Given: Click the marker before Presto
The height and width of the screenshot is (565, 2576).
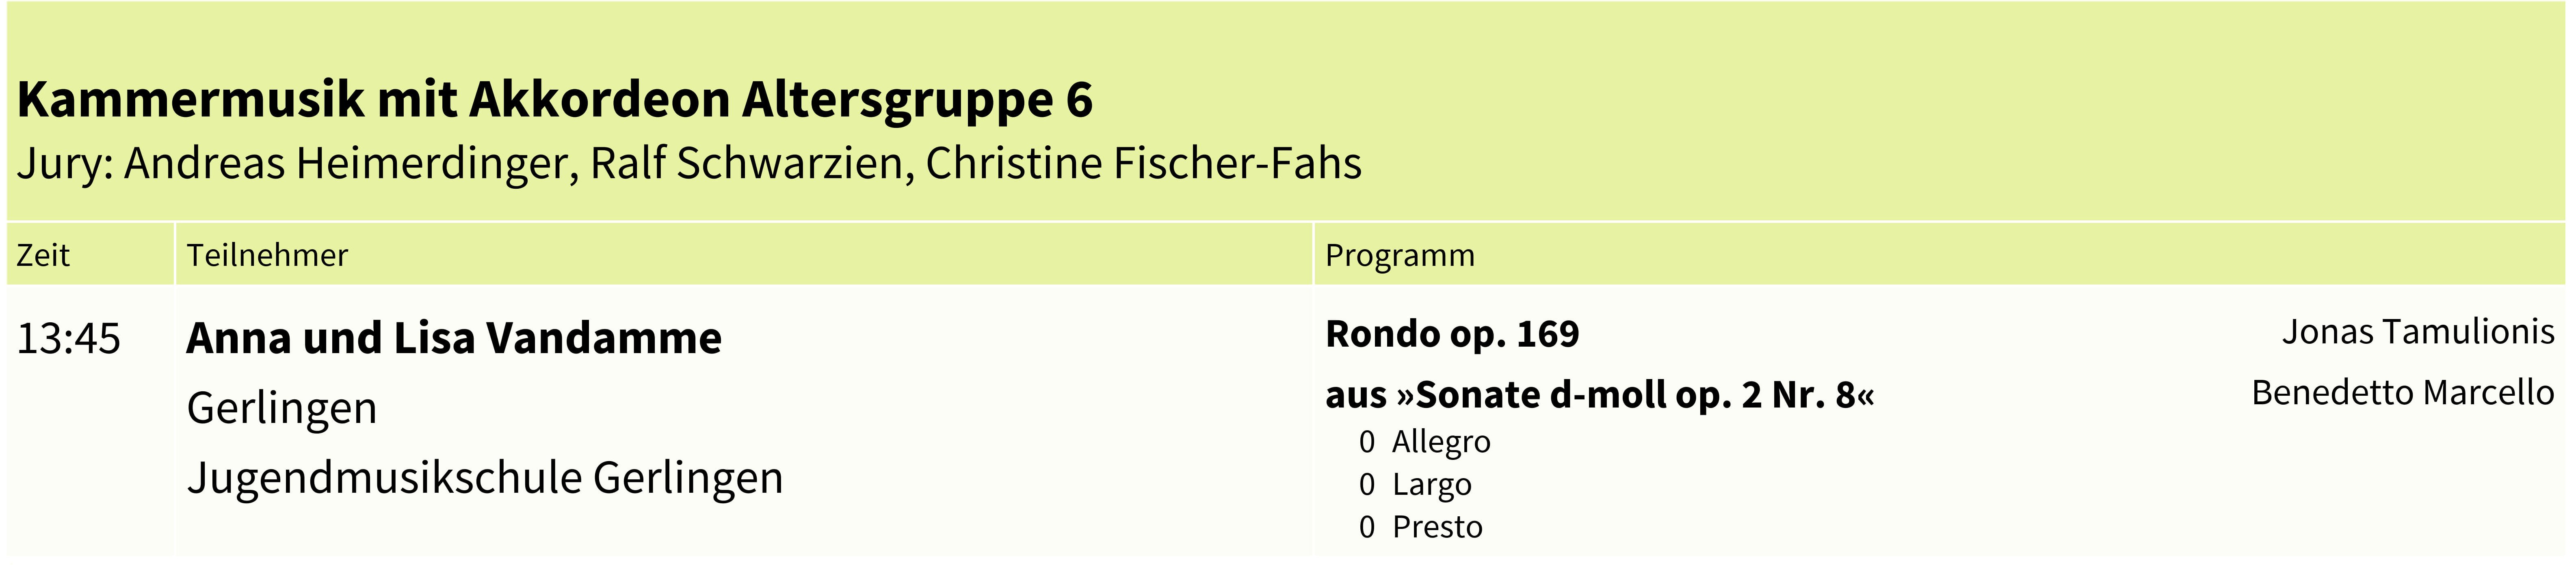Looking at the screenshot, I should click(x=1367, y=527).
